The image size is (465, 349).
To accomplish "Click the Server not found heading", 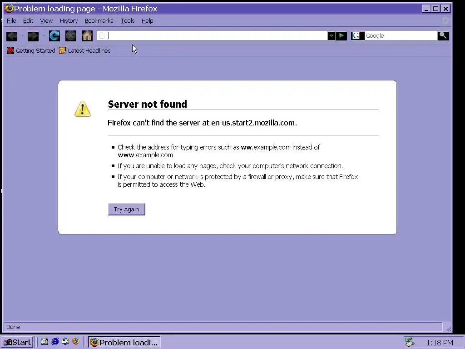I will click(x=148, y=104).
